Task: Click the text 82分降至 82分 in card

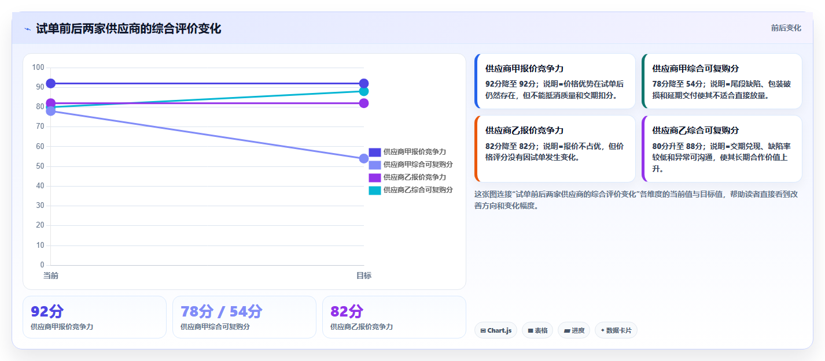Action: [511, 146]
